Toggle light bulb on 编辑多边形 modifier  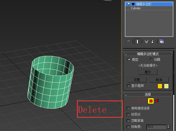click(129, 4)
